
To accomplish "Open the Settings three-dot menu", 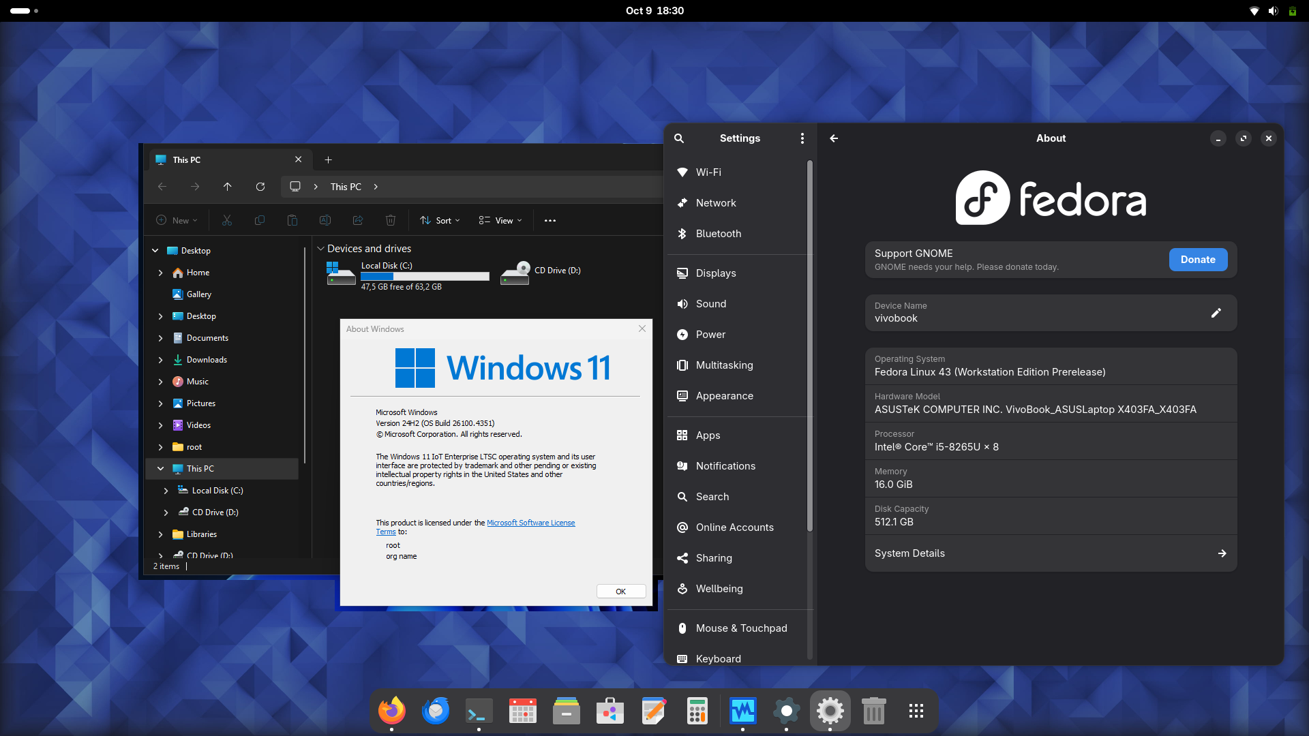I will coord(802,138).
